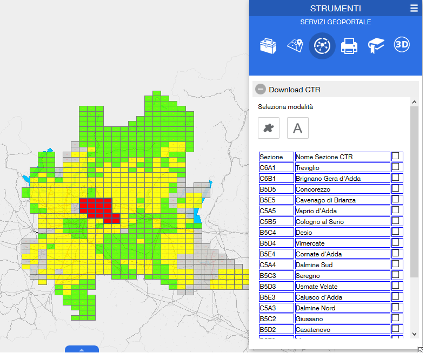This screenshot has width=426, height=353.
Task: Open the printer icon for printing
Action: point(349,46)
